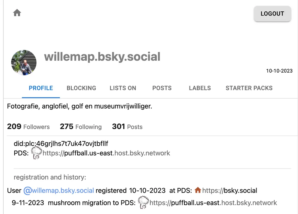Click the 275 Following count

pyautogui.click(x=80, y=127)
